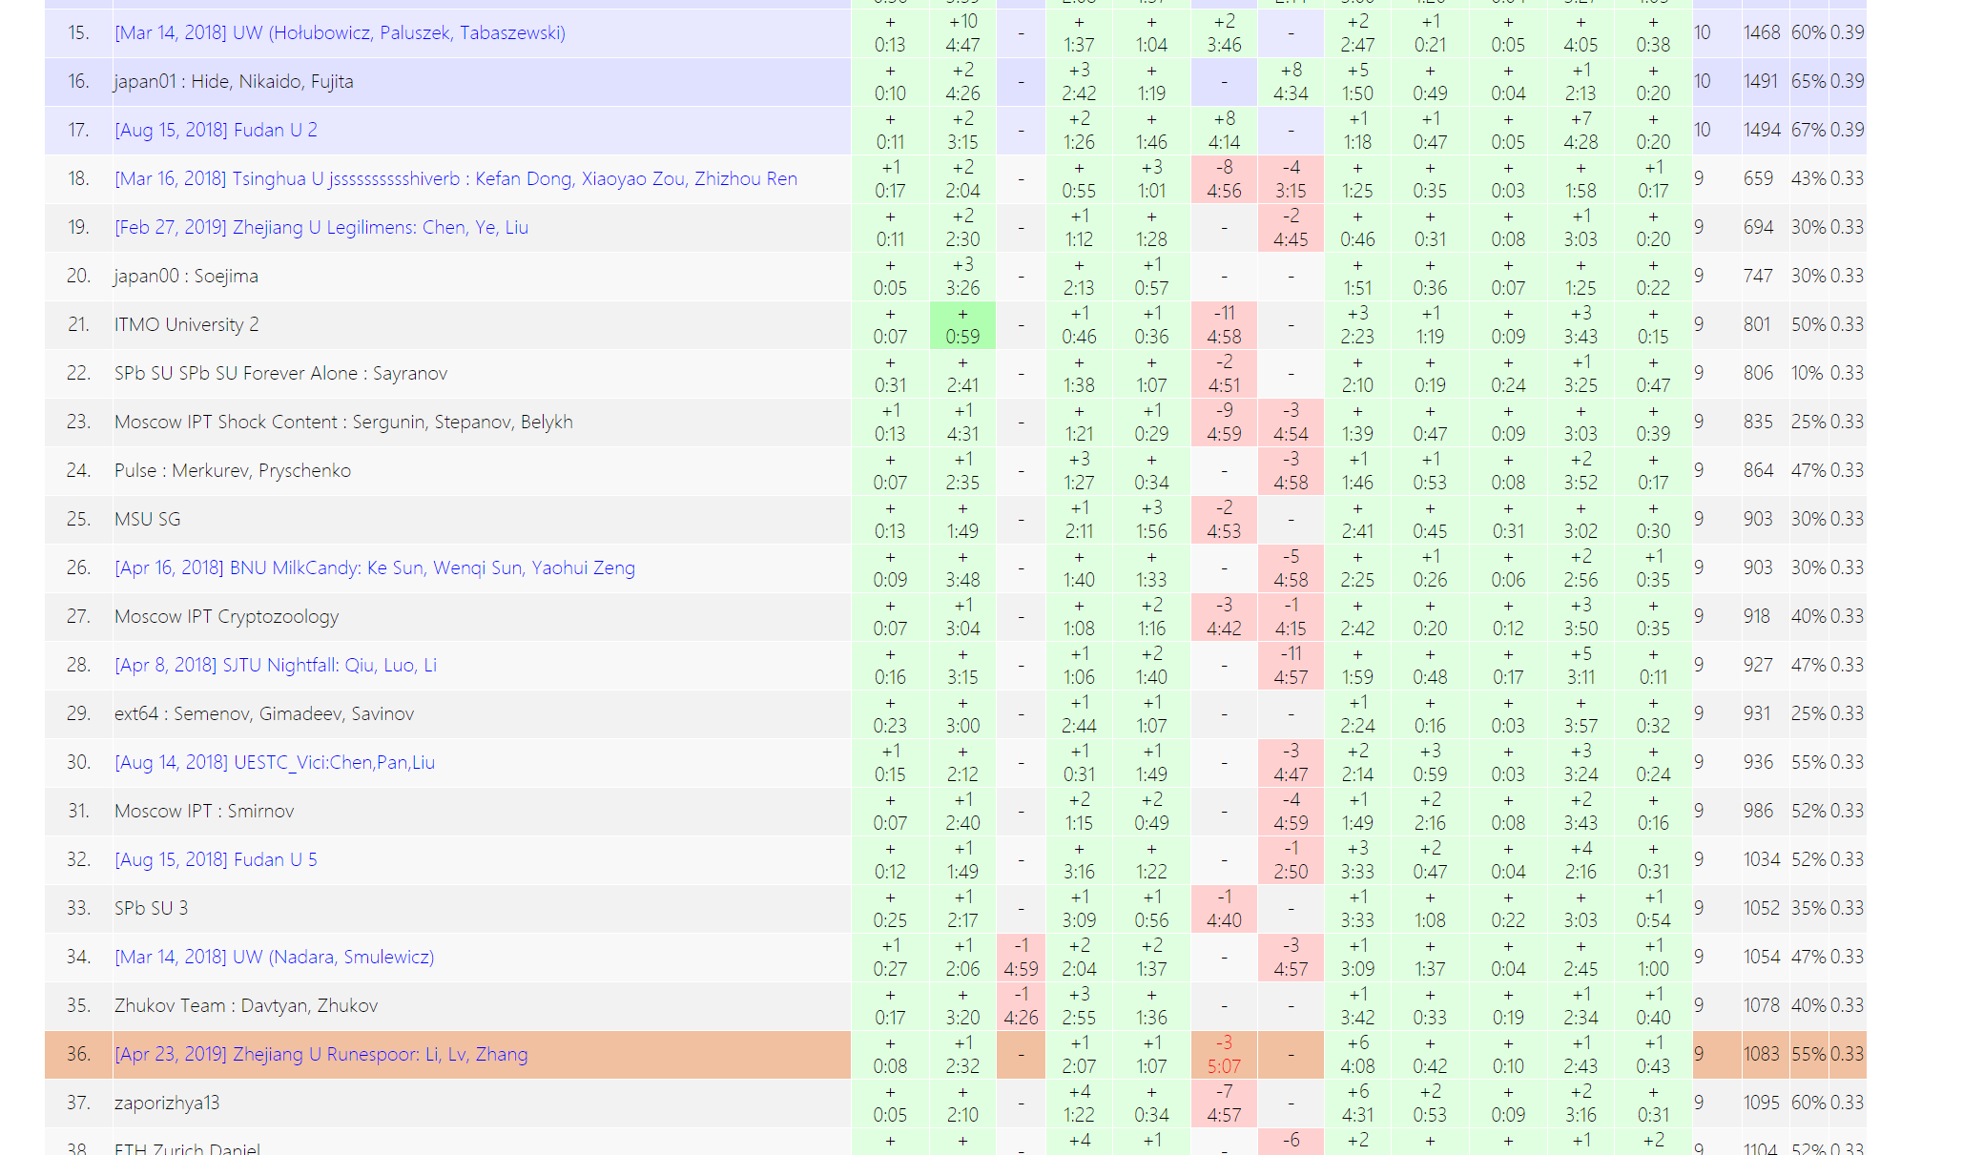Click the japan01 team name row
The width and height of the screenshot is (1963, 1155).
[234, 82]
